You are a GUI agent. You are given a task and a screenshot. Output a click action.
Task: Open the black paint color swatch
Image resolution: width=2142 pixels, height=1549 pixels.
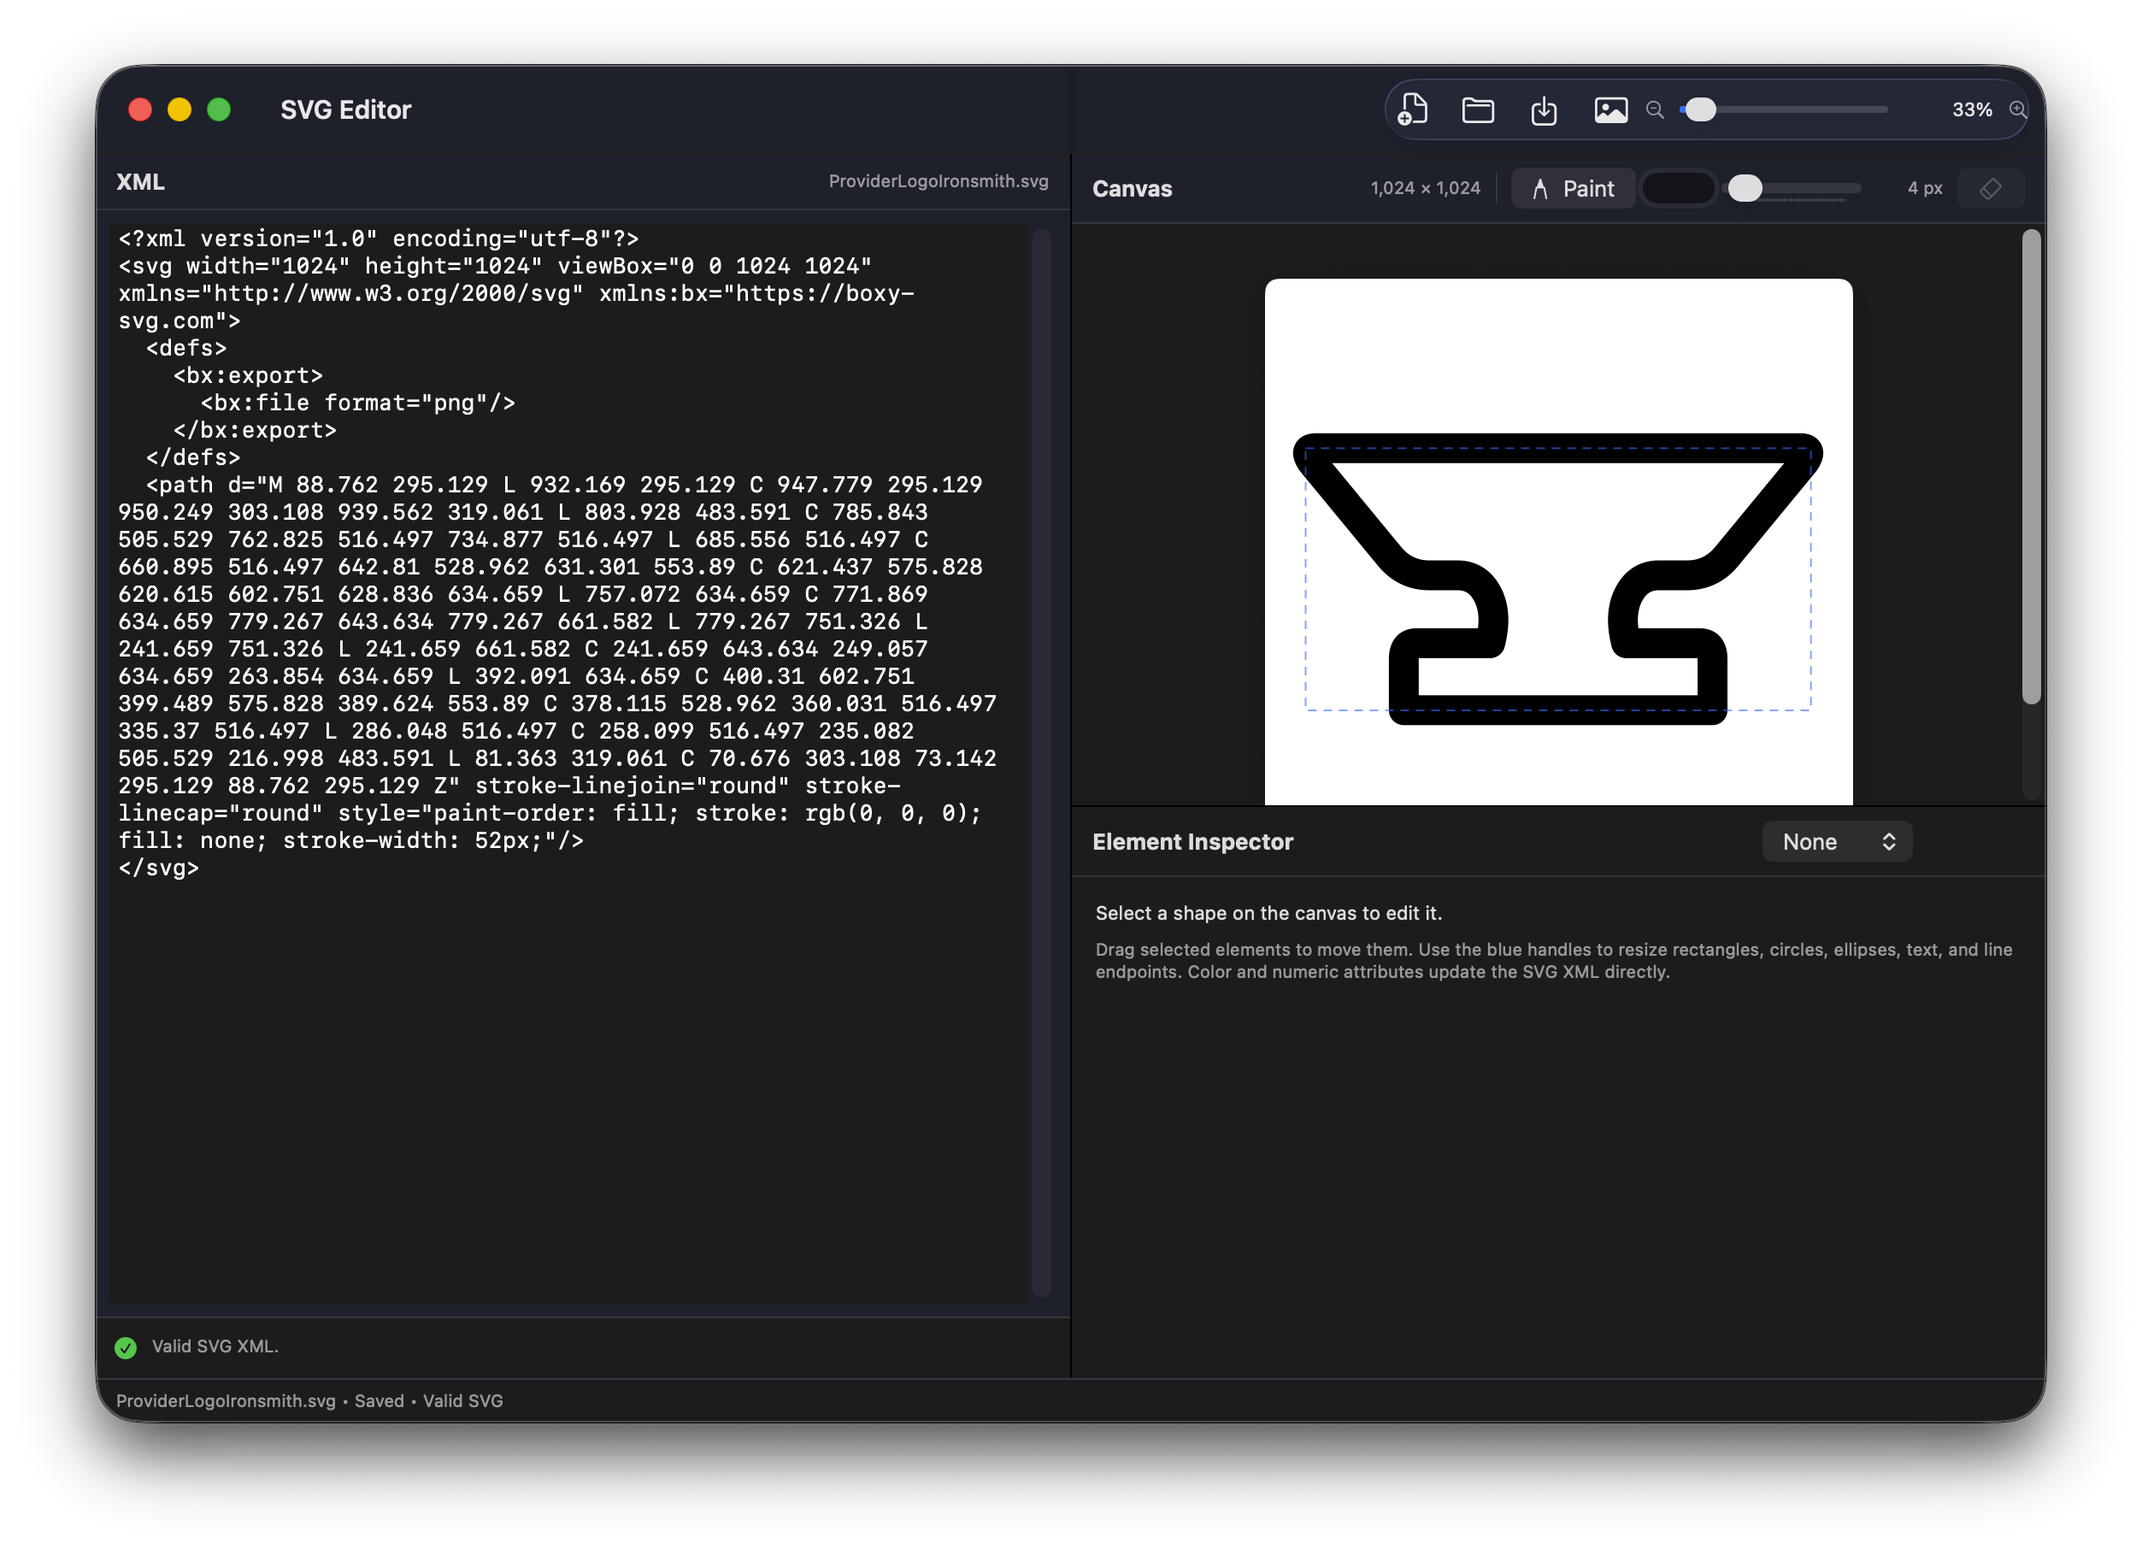(1678, 189)
